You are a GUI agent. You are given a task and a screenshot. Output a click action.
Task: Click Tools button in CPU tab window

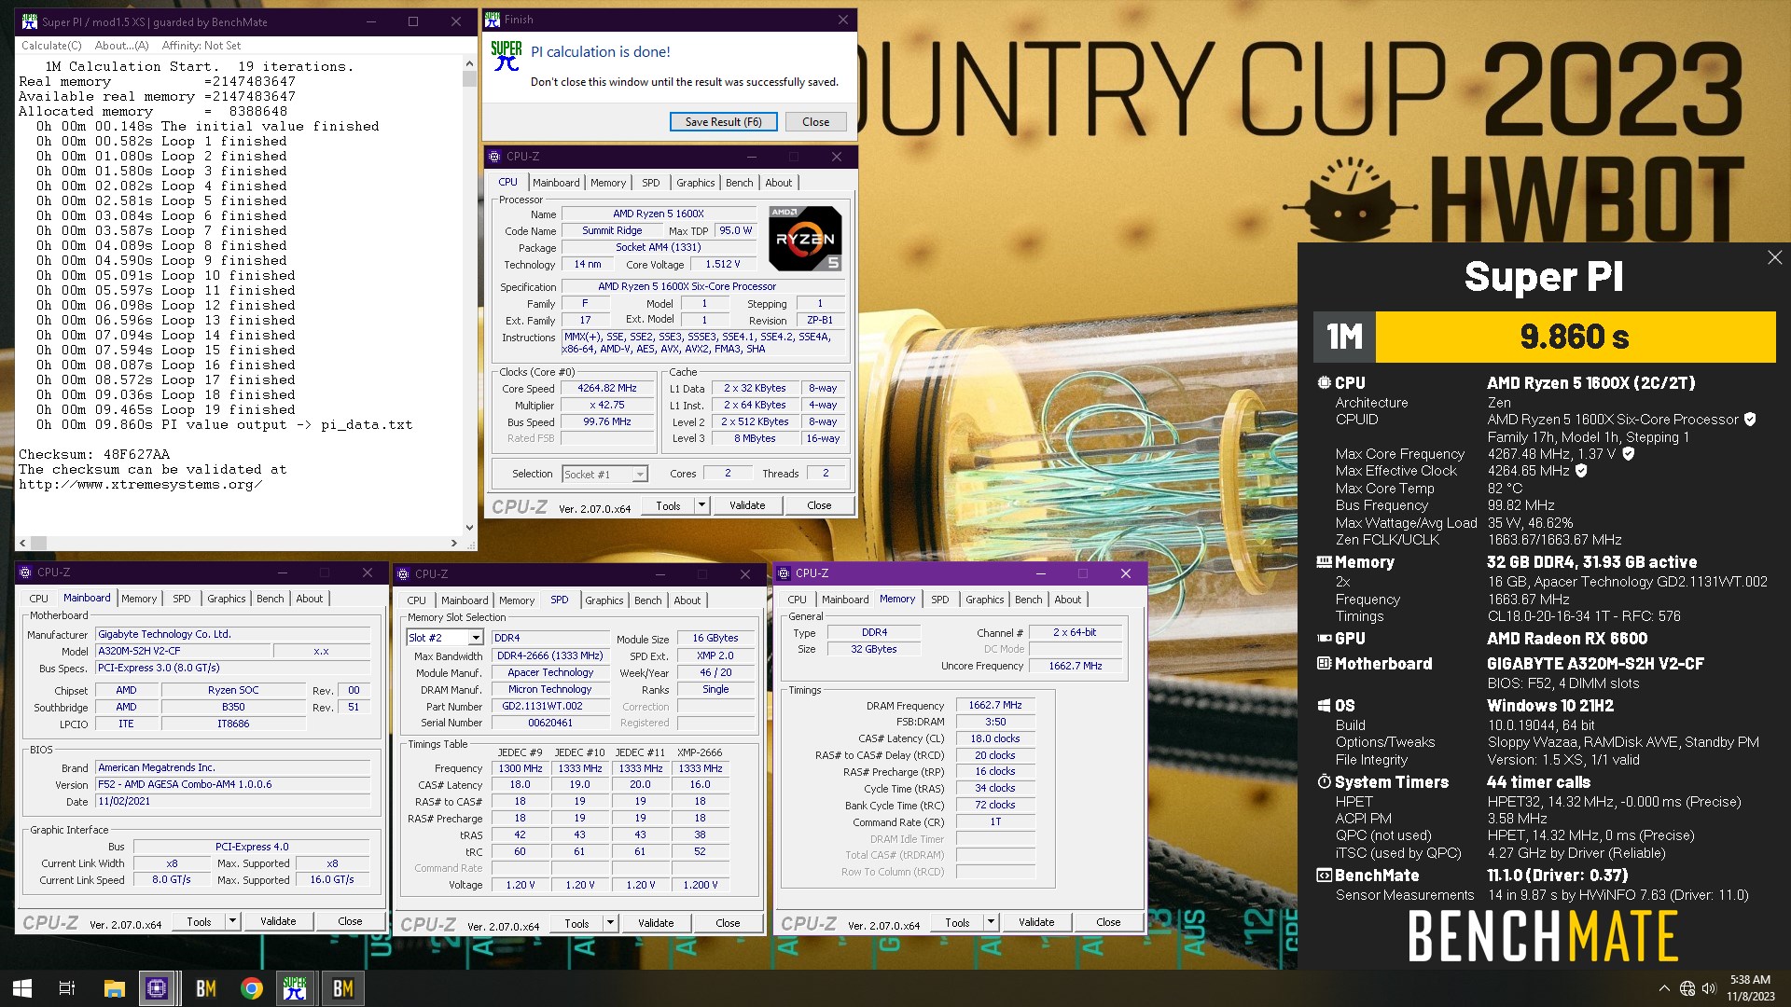coord(668,505)
